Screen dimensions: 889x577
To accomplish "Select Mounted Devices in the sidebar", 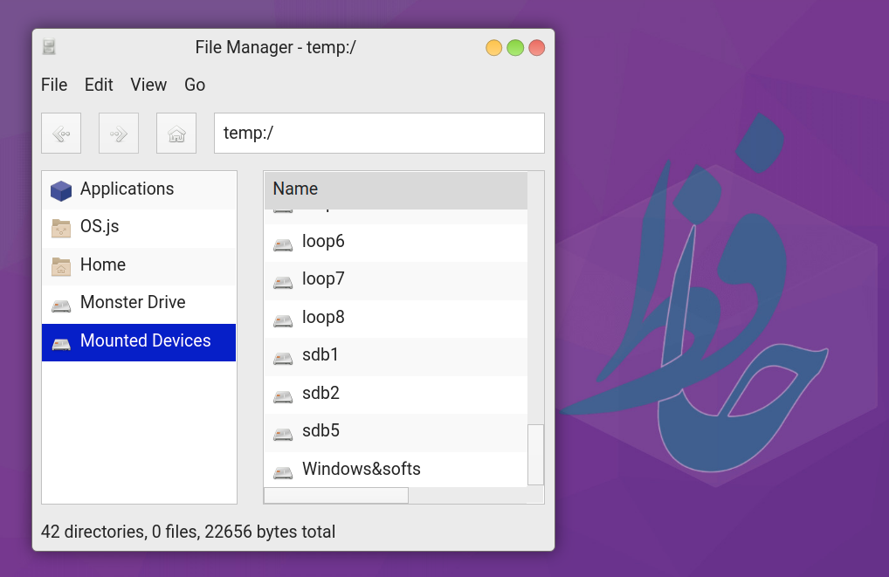I will pos(145,341).
